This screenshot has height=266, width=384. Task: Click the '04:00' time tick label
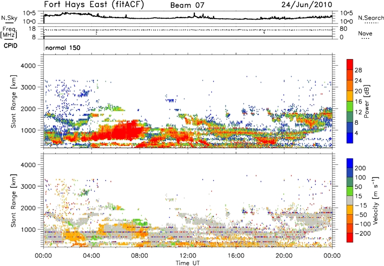point(92,256)
